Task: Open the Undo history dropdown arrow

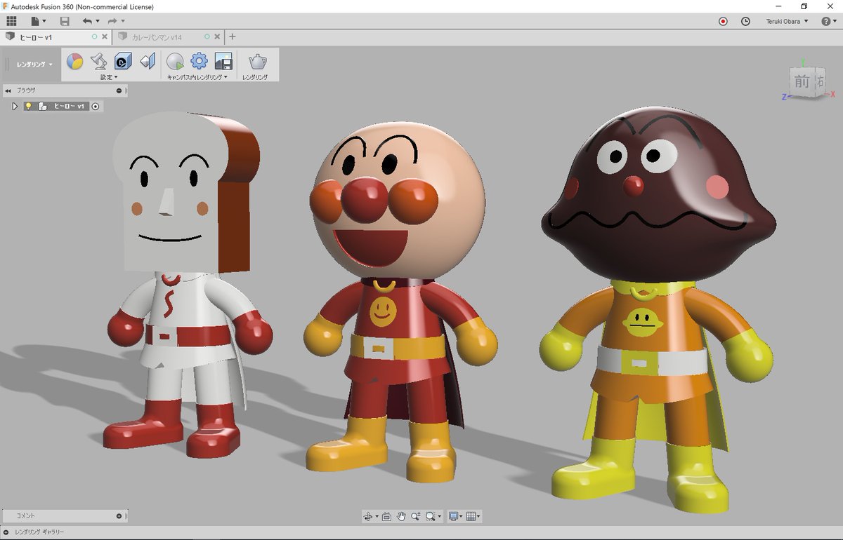Action: pyautogui.click(x=97, y=22)
